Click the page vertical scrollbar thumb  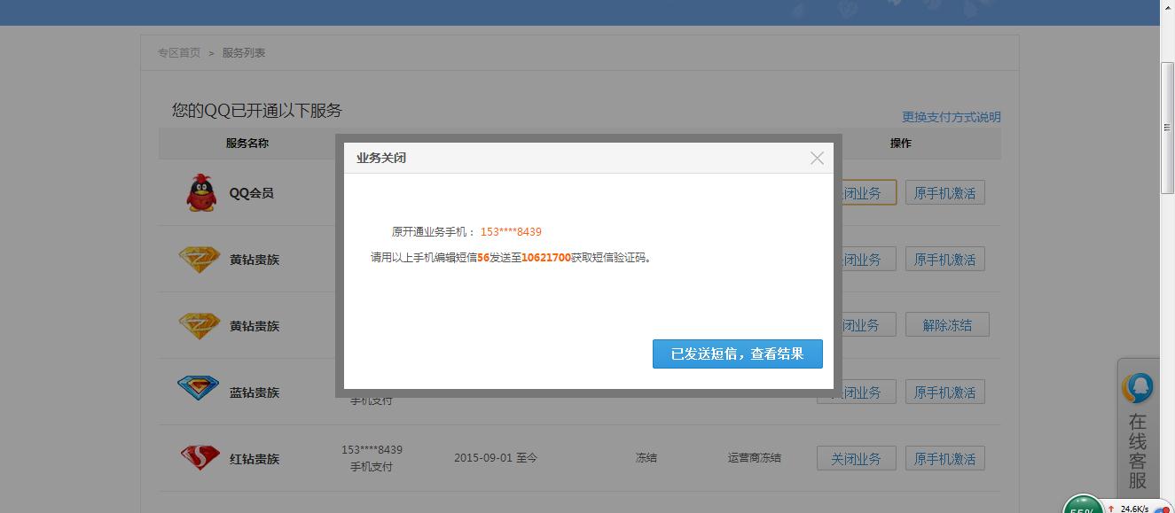point(1167,128)
